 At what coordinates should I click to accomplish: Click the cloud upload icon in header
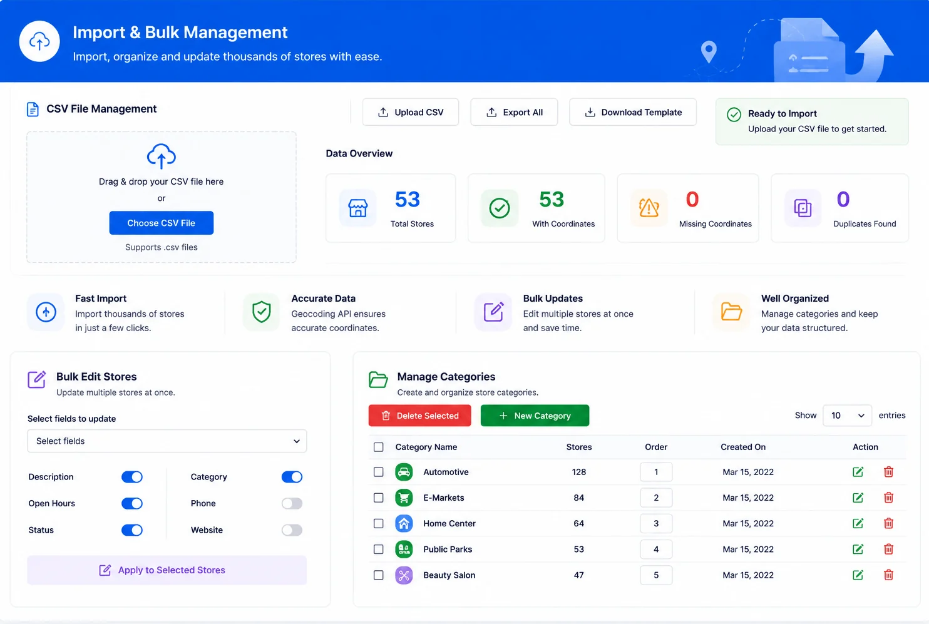tap(39, 42)
